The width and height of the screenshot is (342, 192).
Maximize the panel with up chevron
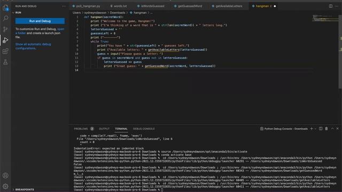coord(332,129)
